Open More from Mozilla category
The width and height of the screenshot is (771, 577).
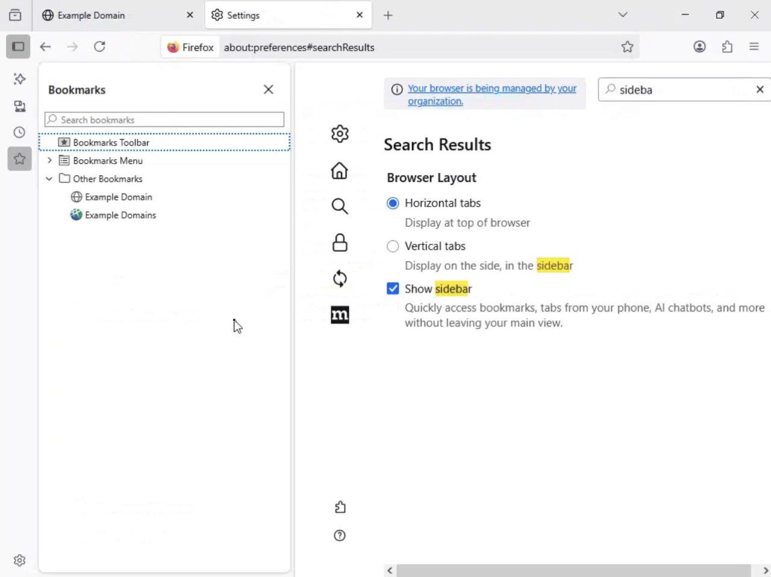(x=340, y=314)
